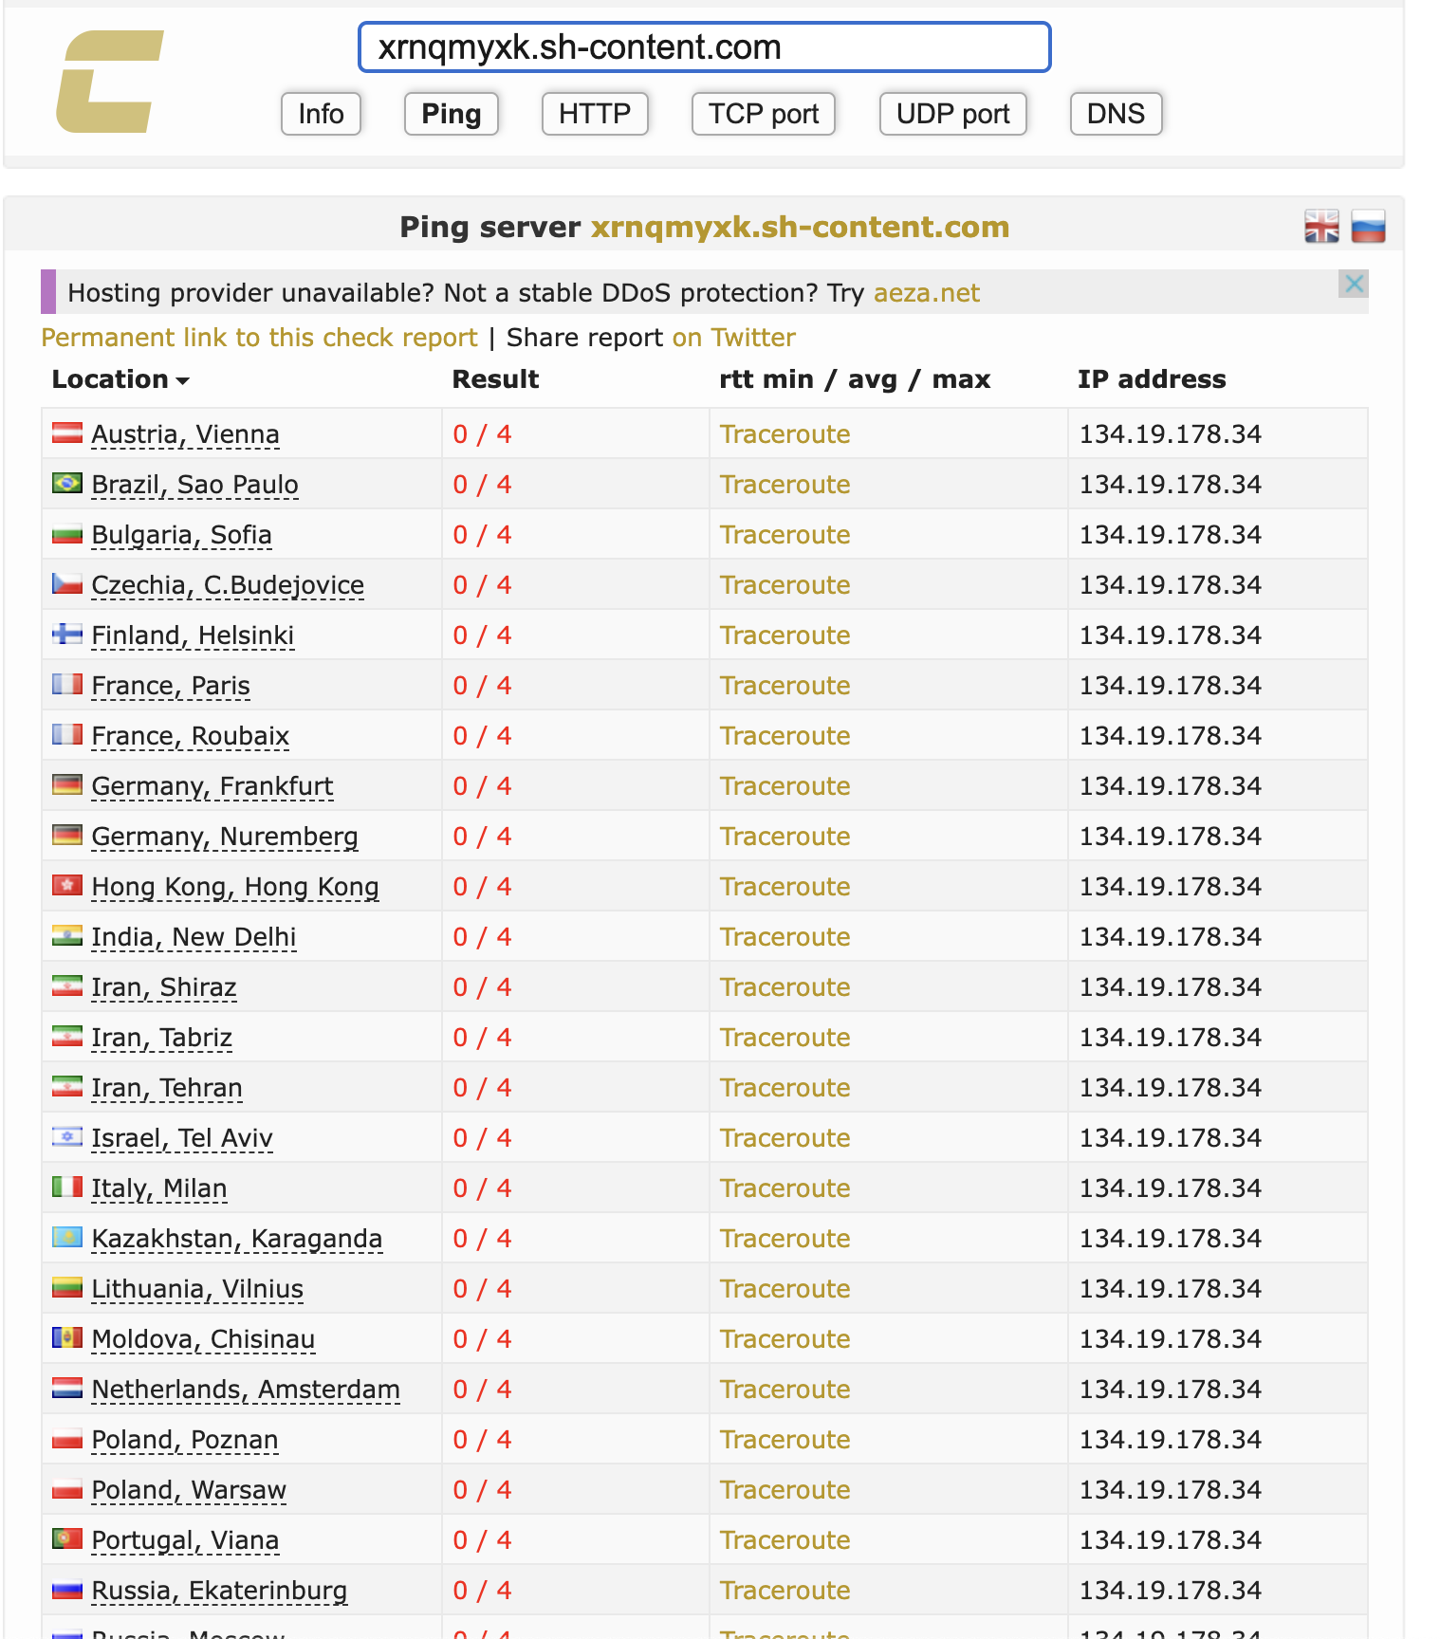
Task: Switch language with the Russian flag icon
Action: click(1368, 227)
